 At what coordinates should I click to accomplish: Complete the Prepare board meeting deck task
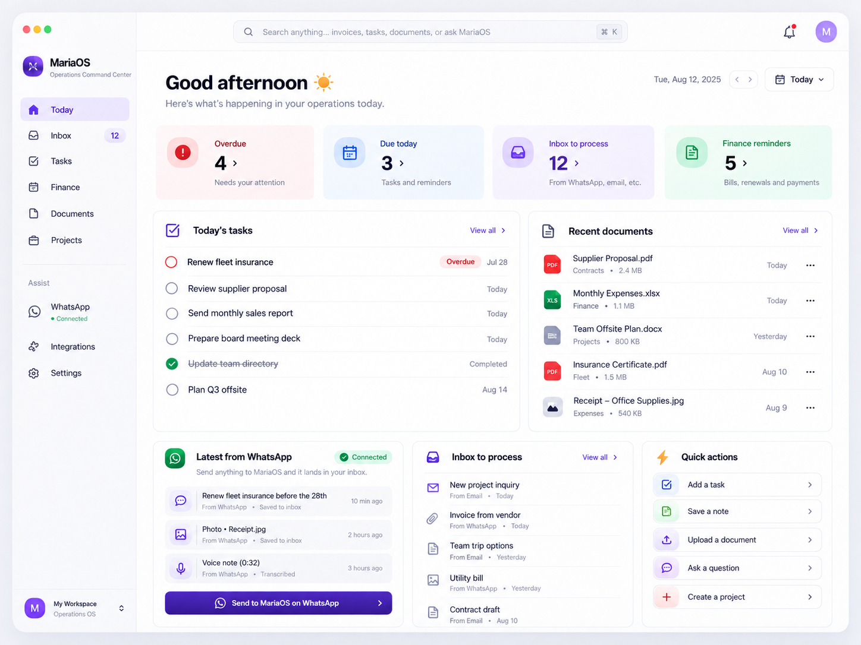(x=172, y=339)
